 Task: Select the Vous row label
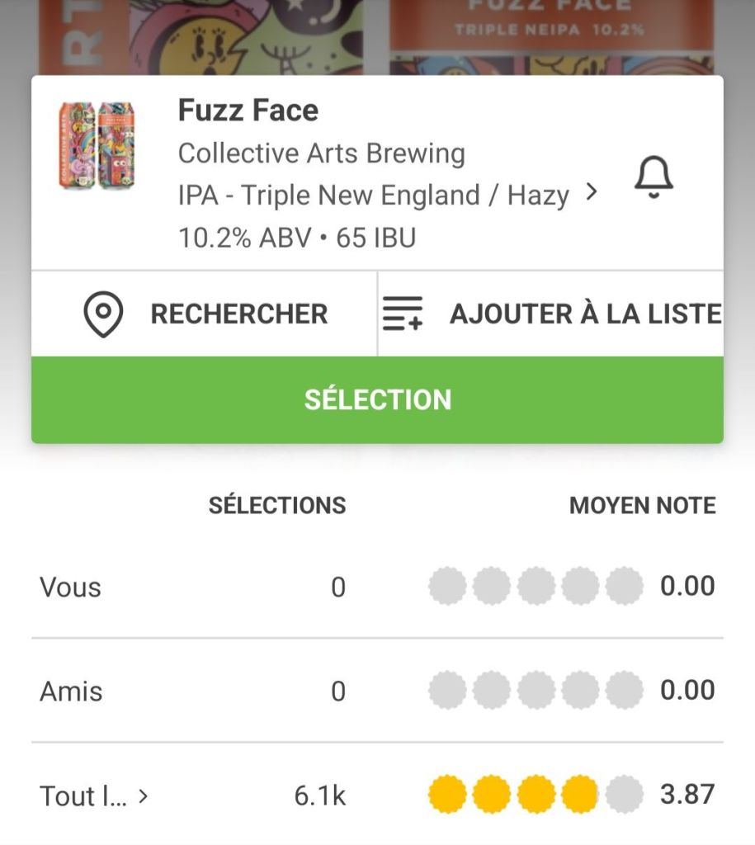(70, 588)
